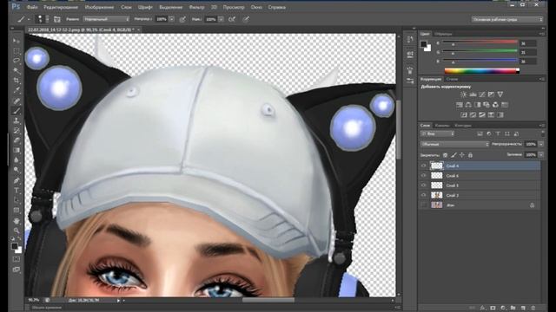
Task: Hide layer Слой 3
Action: (x=423, y=195)
